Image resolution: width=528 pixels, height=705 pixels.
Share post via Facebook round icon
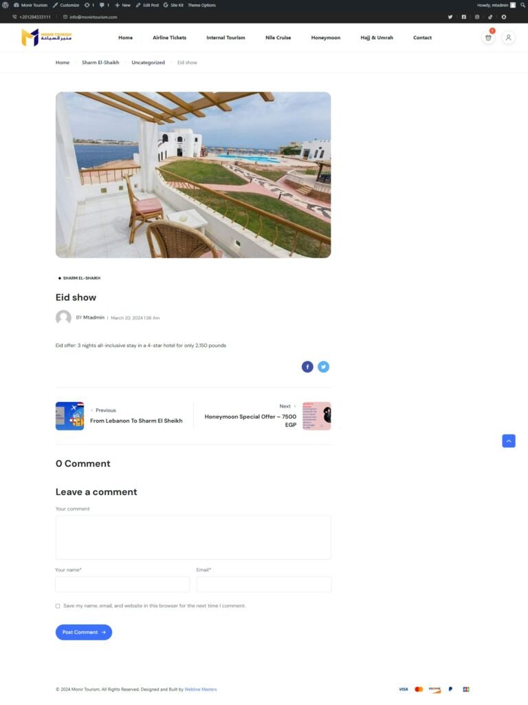[307, 367]
